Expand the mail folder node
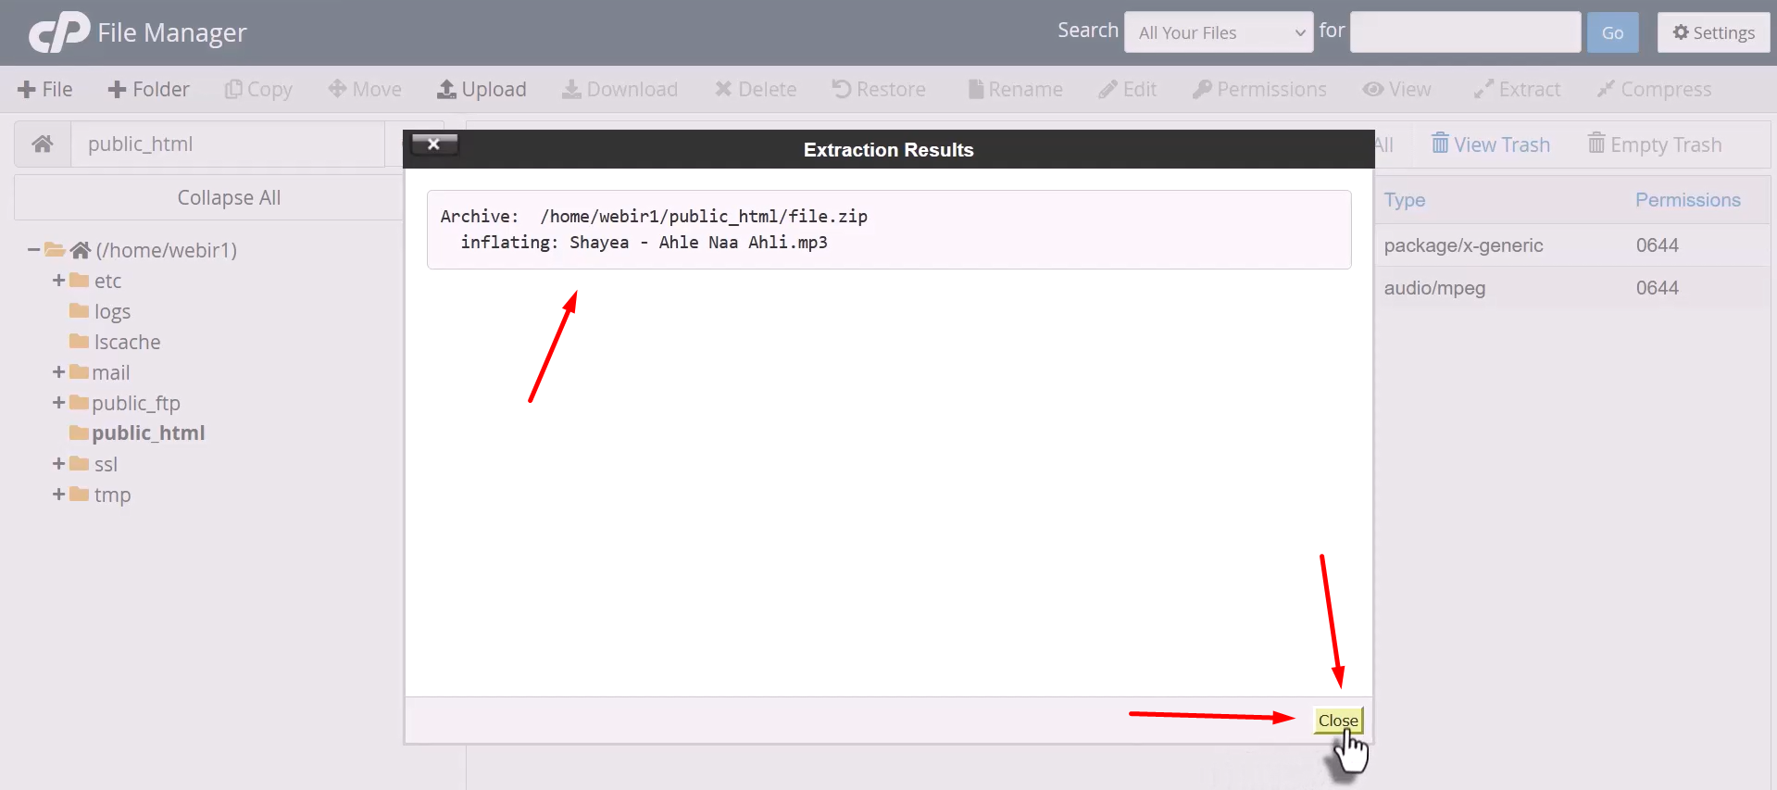This screenshot has height=790, width=1777. (x=58, y=371)
